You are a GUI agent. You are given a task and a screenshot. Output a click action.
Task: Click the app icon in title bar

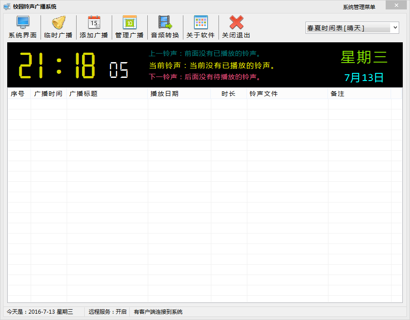click(x=7, y=6)
